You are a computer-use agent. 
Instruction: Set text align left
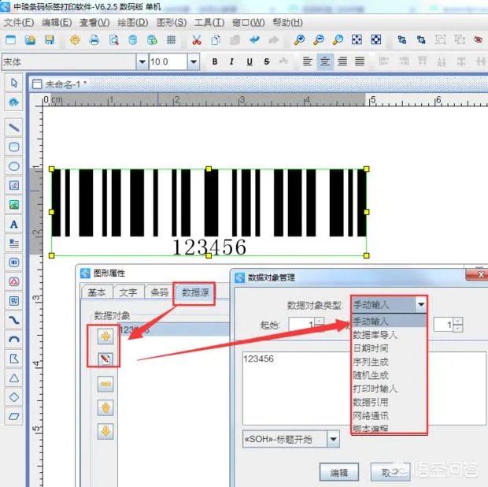pos(308,61)
